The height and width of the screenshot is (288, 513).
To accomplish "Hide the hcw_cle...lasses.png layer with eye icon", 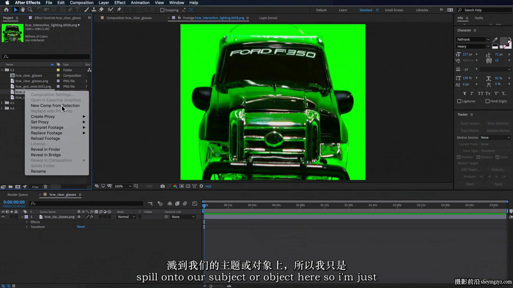I will [3, 217].
